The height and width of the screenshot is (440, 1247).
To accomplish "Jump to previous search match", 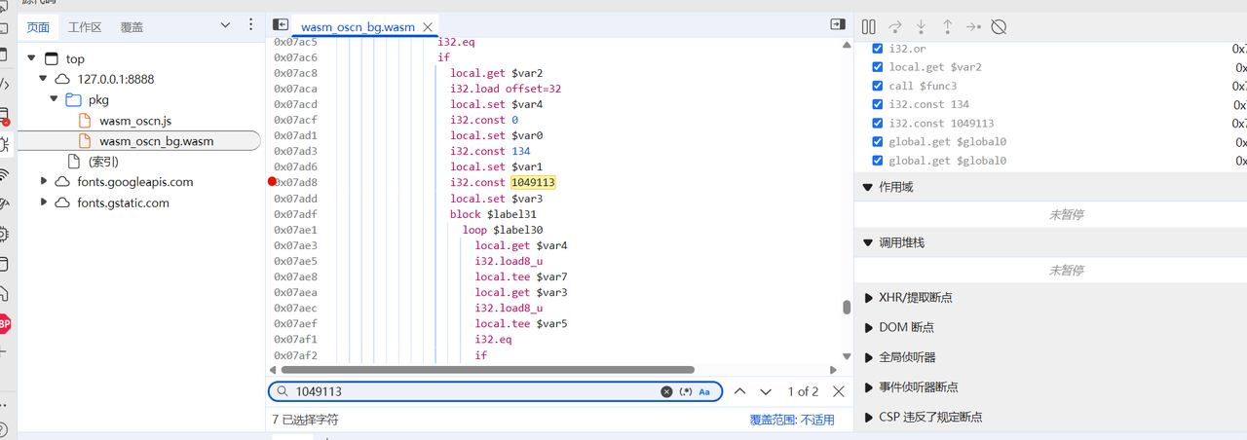I will click(739, 391).
